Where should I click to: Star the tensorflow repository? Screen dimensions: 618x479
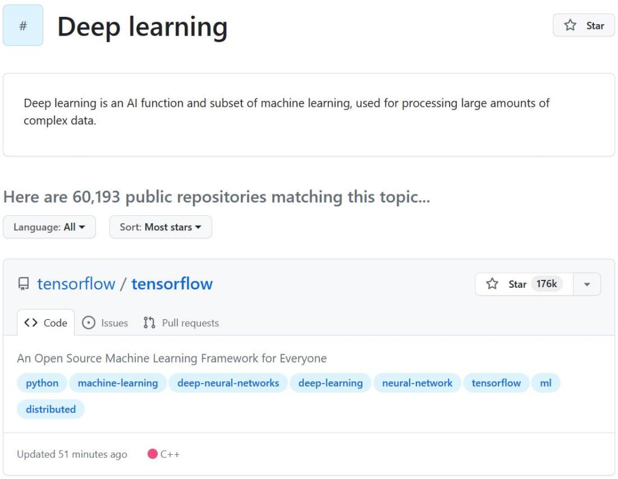pos(507,284)
